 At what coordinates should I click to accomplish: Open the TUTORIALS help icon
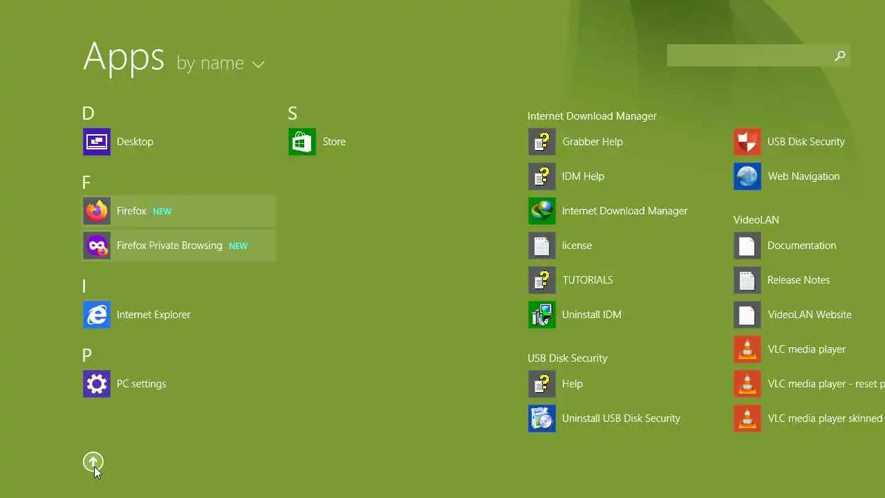pyautogui.click(x=542, y=280)
